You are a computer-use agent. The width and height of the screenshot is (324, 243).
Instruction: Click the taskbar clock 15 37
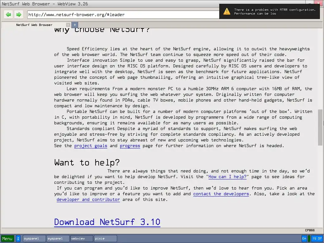317,239
